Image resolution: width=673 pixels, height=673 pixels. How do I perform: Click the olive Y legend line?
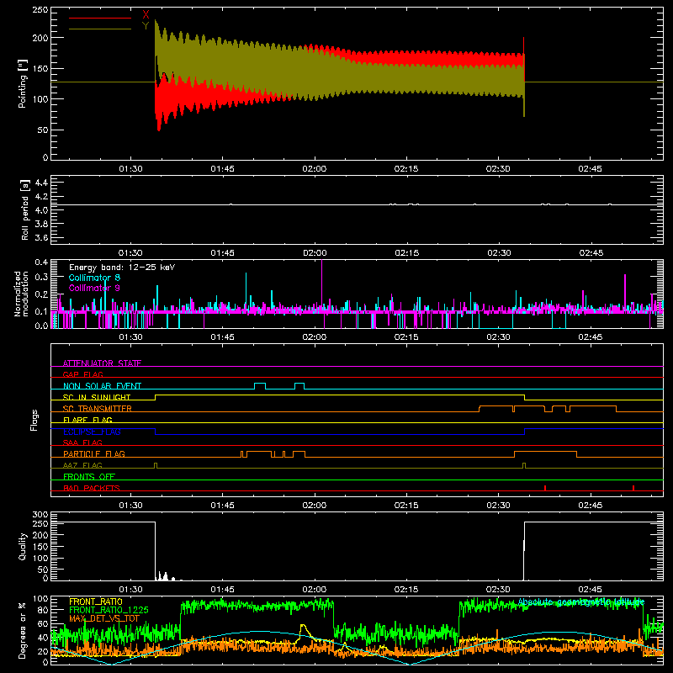tap(100, 29)
